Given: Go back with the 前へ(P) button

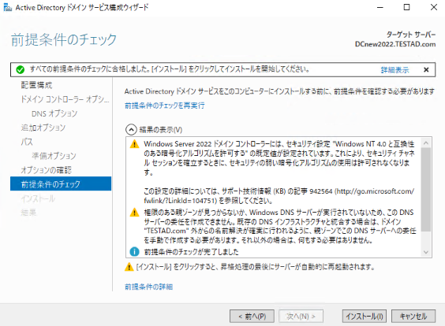Looking at the screenshot, I should tap(252, 316).
